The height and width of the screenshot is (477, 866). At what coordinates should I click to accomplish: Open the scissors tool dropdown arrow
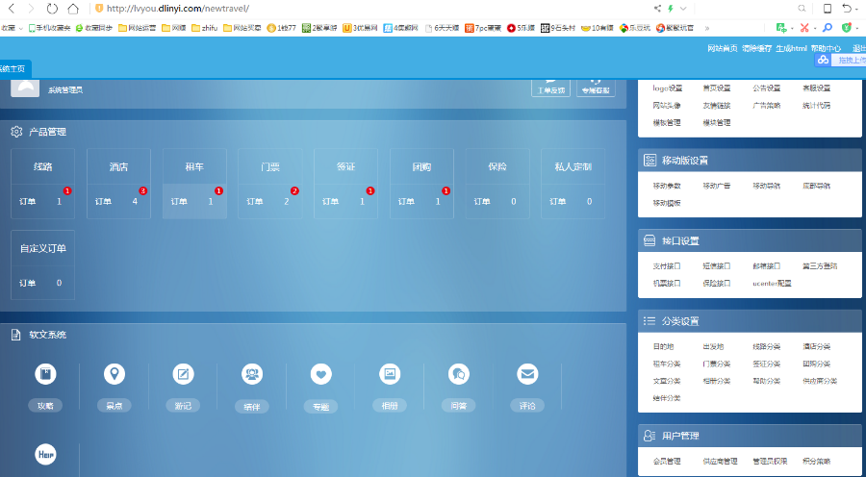[814, 28]
